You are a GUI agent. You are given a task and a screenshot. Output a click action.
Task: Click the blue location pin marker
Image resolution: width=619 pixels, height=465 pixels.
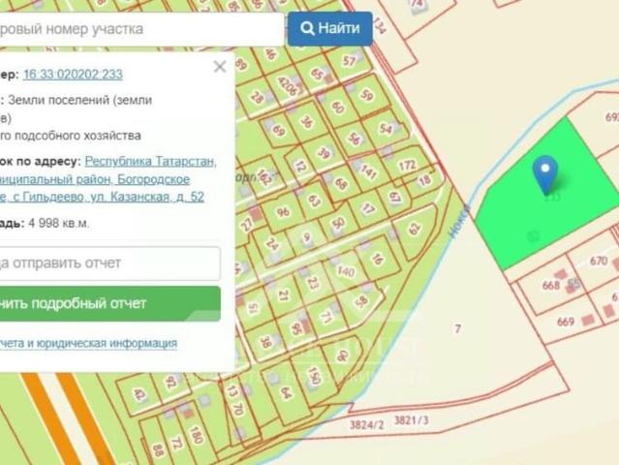pyautogui.click(x=545, y=172)
